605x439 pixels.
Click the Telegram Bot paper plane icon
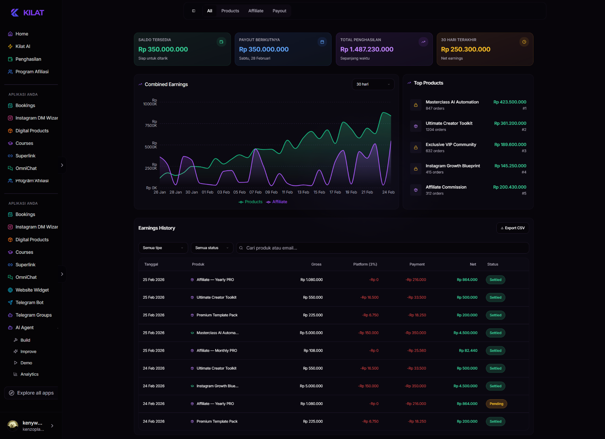pyautogui.click(x=10, y=302)
